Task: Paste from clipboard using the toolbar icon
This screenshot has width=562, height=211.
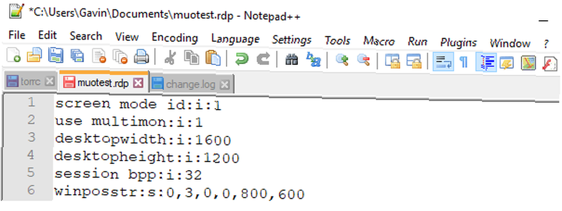Action: tap(213, 57)
